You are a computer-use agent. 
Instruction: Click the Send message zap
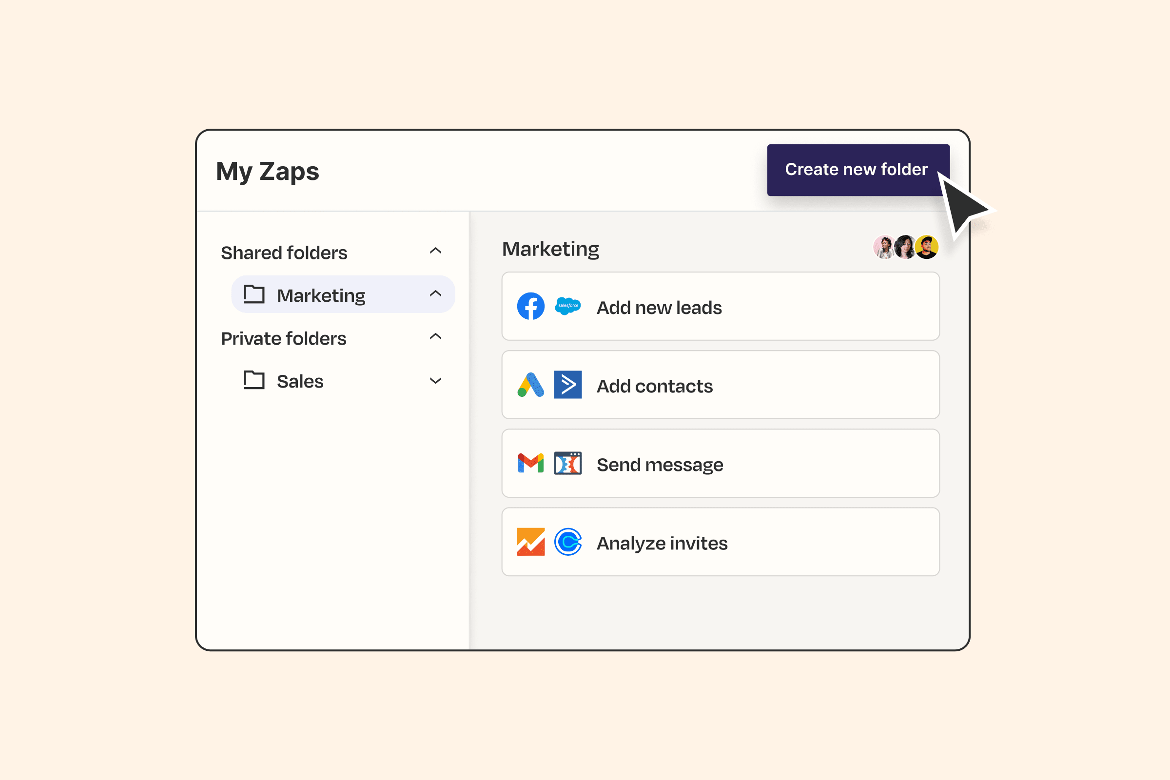(x=718, y=464)
